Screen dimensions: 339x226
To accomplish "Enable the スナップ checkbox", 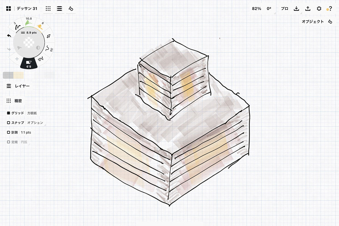I will [x=8, y=123].
